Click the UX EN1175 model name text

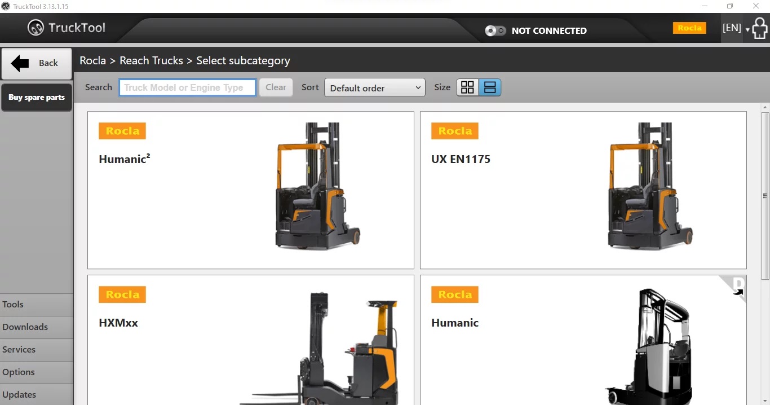(461, 159)
